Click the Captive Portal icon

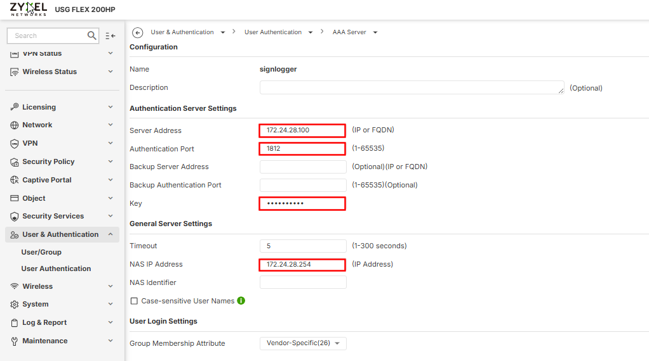click(x=15, y=180)
